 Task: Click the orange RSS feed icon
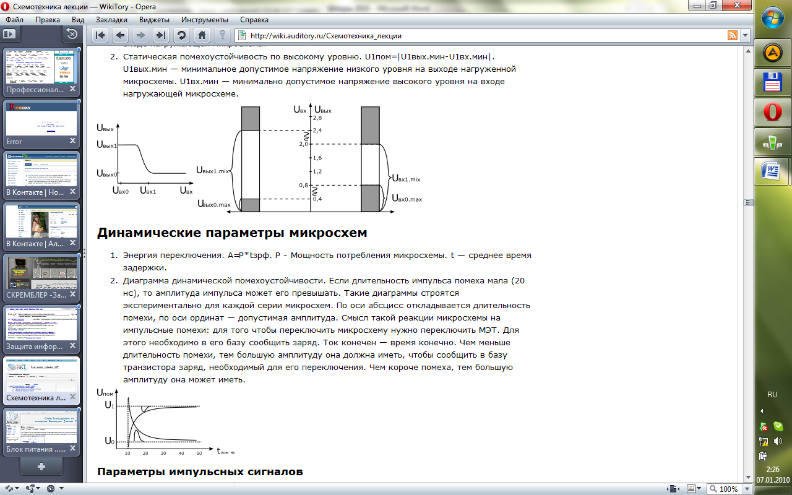(x=733, y=35)
